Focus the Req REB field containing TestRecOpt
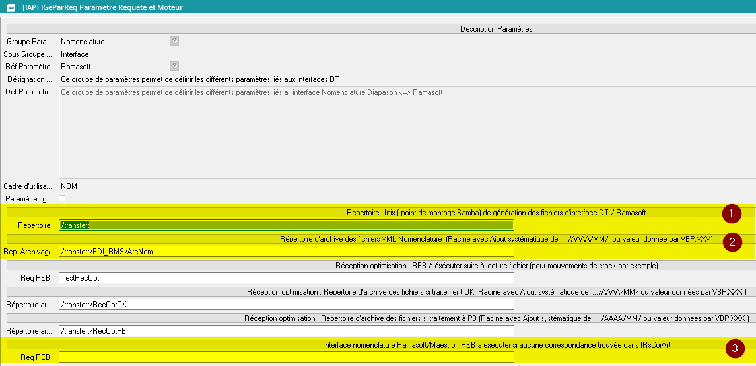The image size is (756, 366). point(286,278)
